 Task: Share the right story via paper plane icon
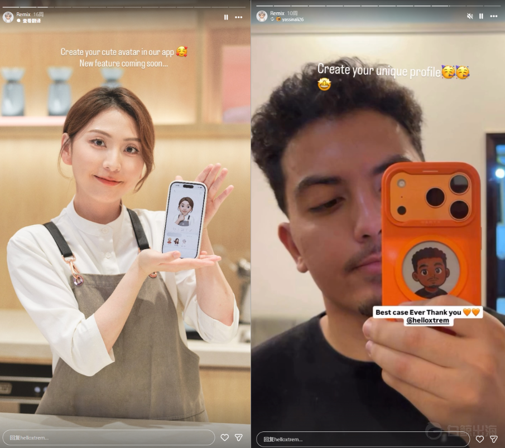[x=494, y=439]
